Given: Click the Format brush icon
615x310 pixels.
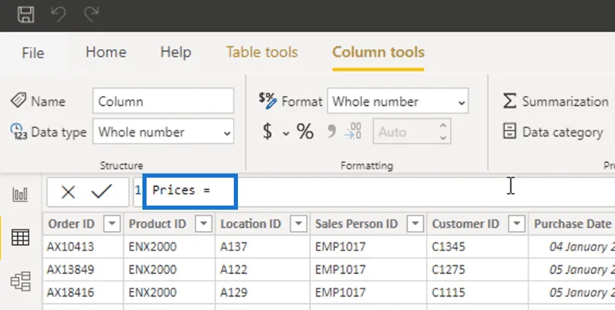Looking at the screenshot, I should coord(268,100).
